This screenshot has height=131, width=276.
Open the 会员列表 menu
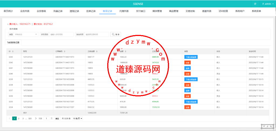25,11
